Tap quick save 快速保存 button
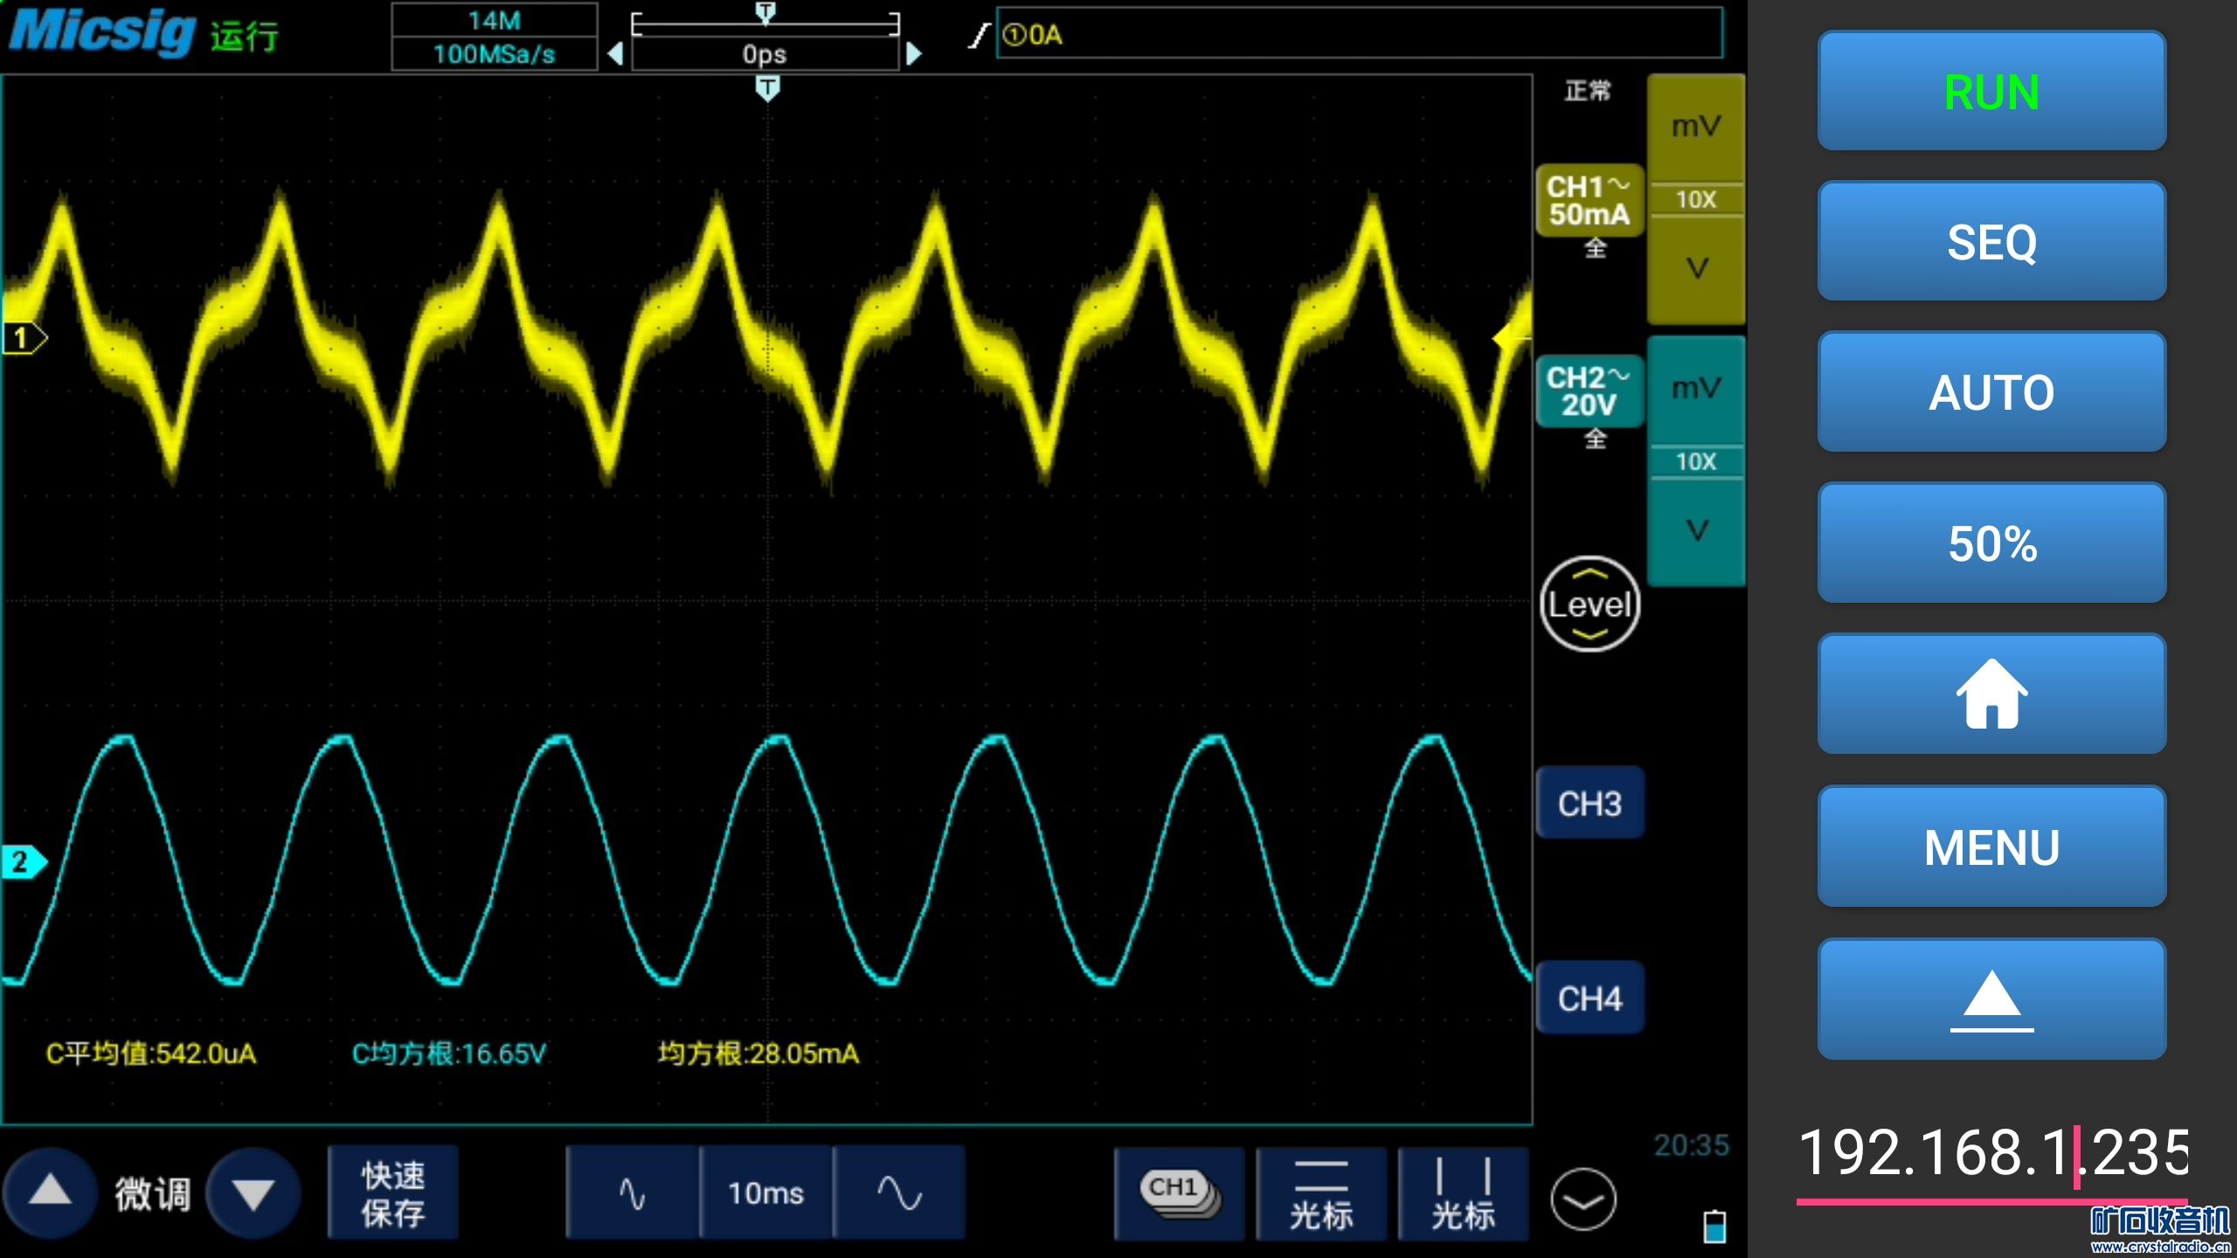The image size is (2237, 1258). (393, 1193)
